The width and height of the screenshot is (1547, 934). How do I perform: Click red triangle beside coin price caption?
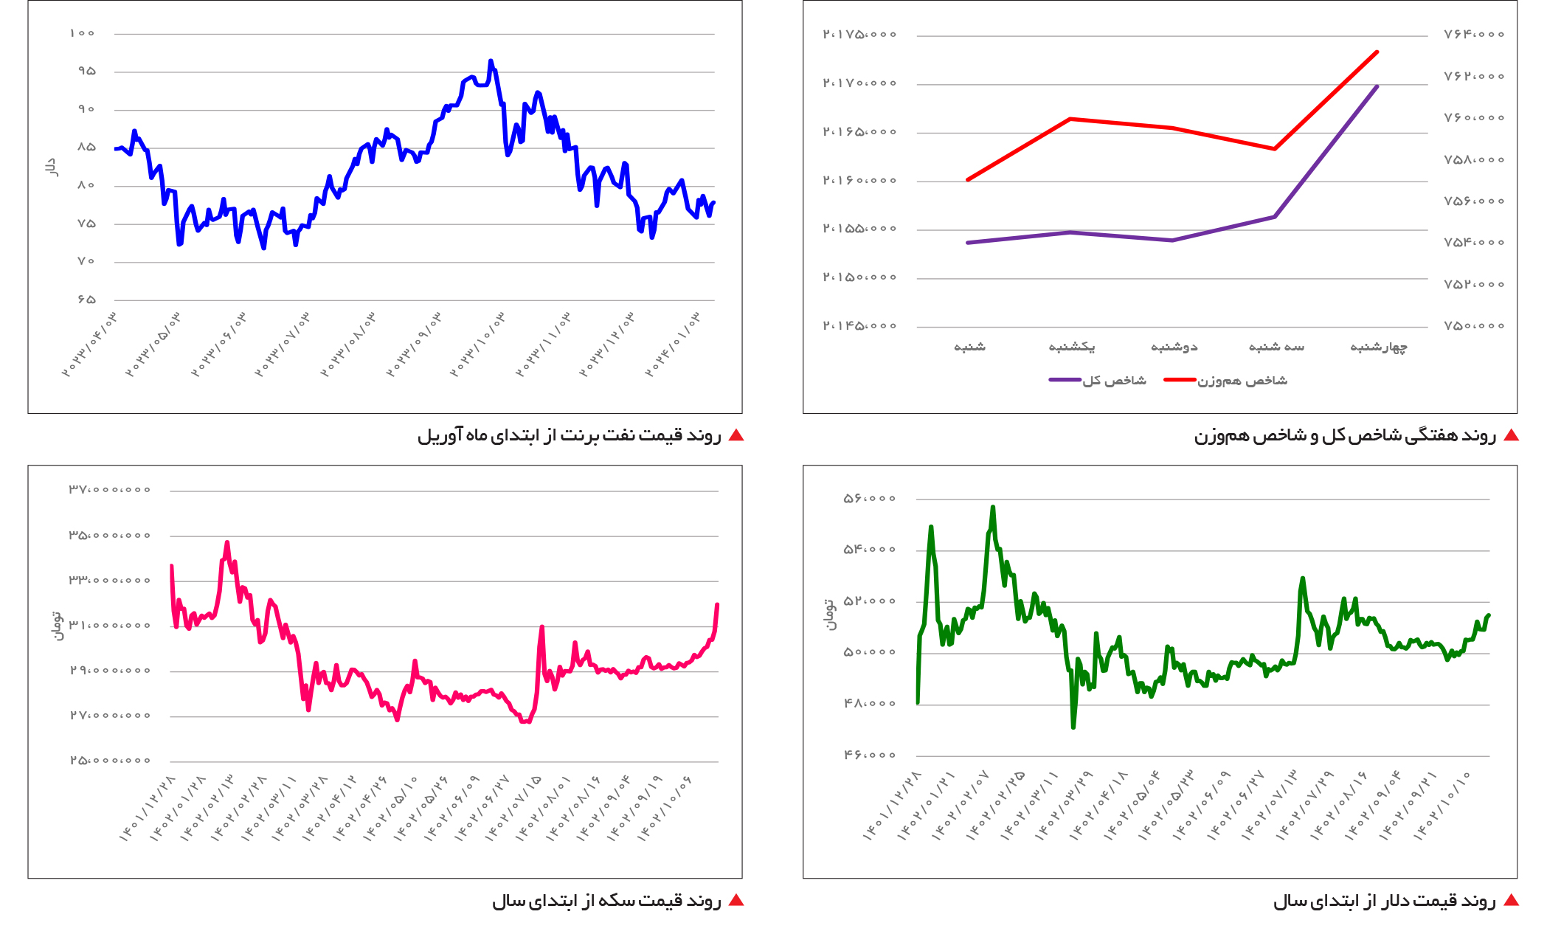(736, 900)
